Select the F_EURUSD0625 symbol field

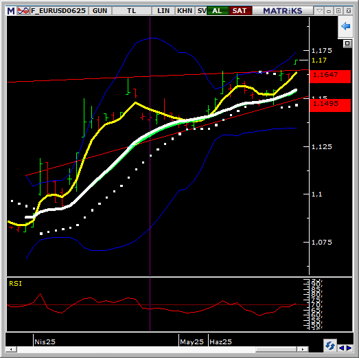58,11
